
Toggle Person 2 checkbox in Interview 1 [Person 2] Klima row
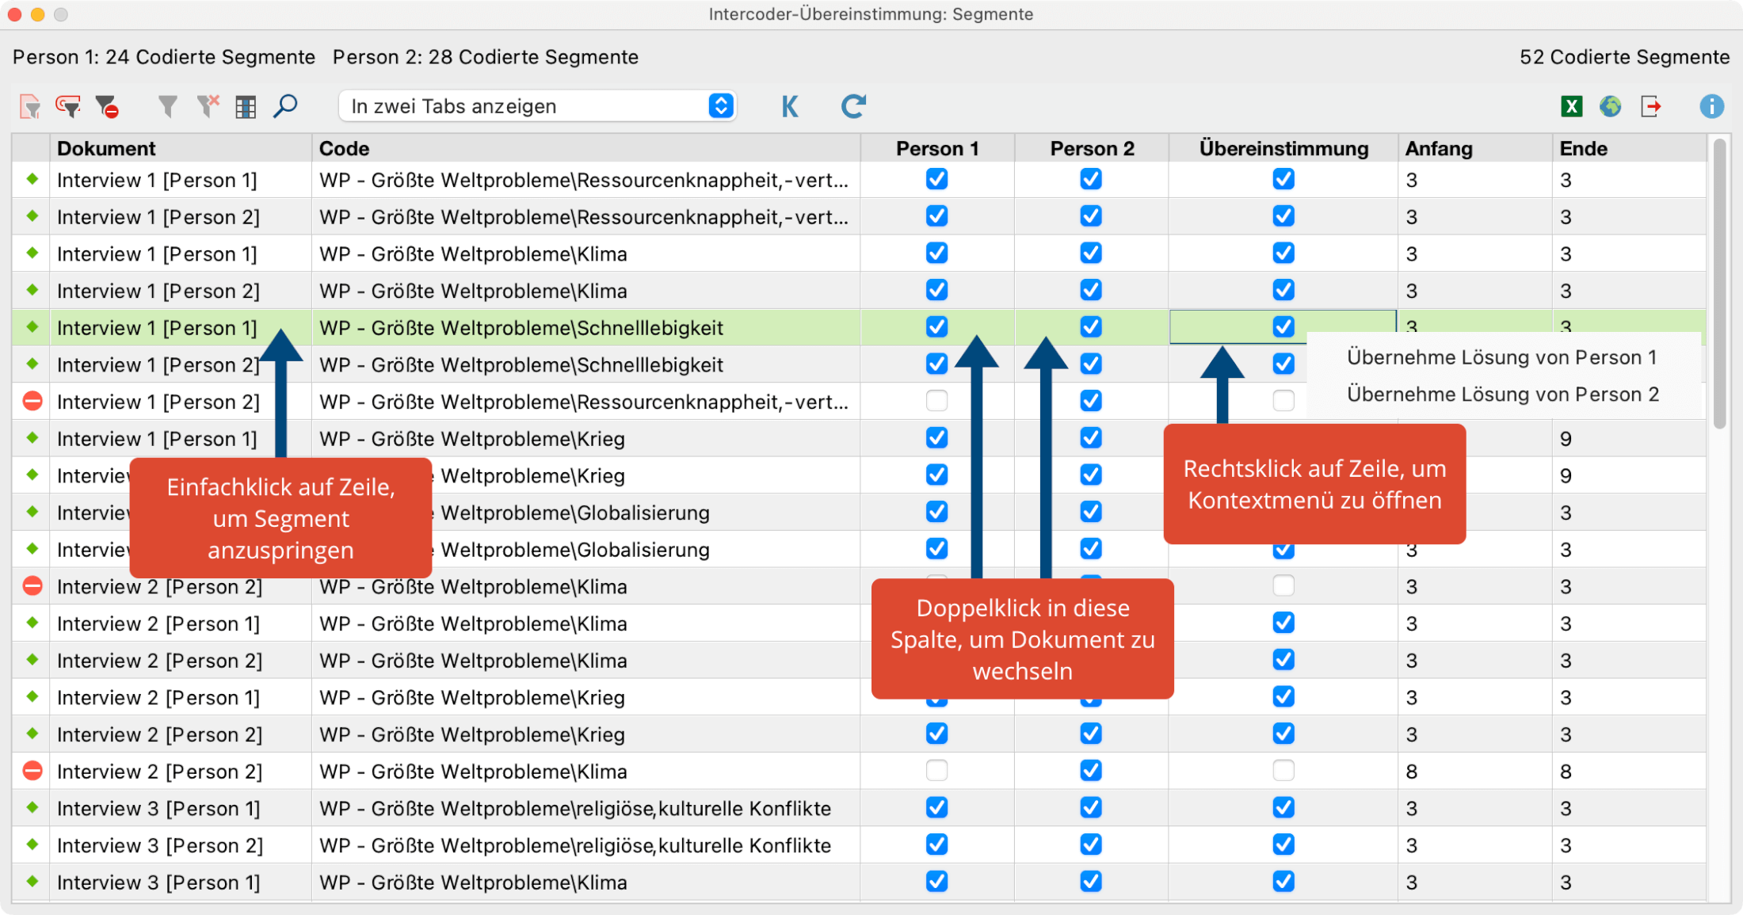pos(1091,290)
